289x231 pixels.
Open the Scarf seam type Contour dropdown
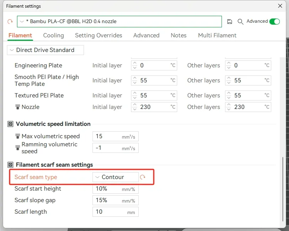116,177
